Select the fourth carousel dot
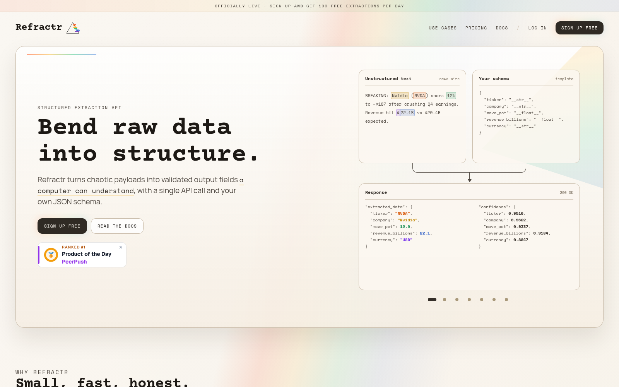The height and width of the screenshot is (387, 619). [469, 300]
